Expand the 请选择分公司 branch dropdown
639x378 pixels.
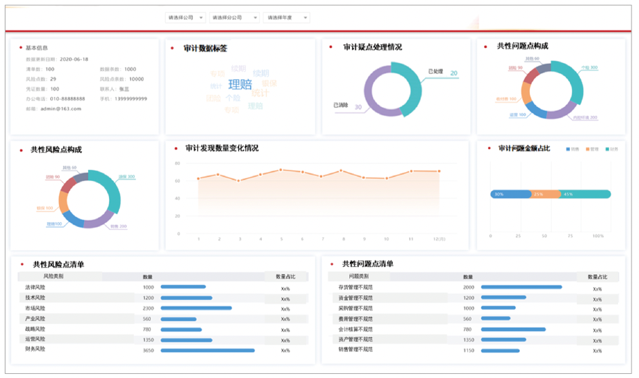234,18
